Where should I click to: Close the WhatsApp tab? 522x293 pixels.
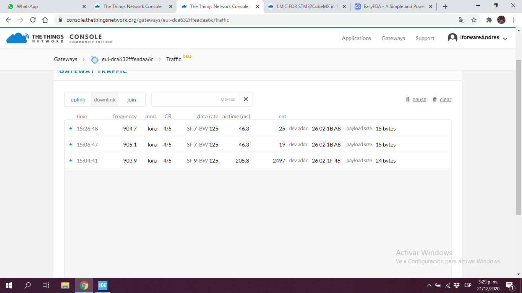click(84, 6)
